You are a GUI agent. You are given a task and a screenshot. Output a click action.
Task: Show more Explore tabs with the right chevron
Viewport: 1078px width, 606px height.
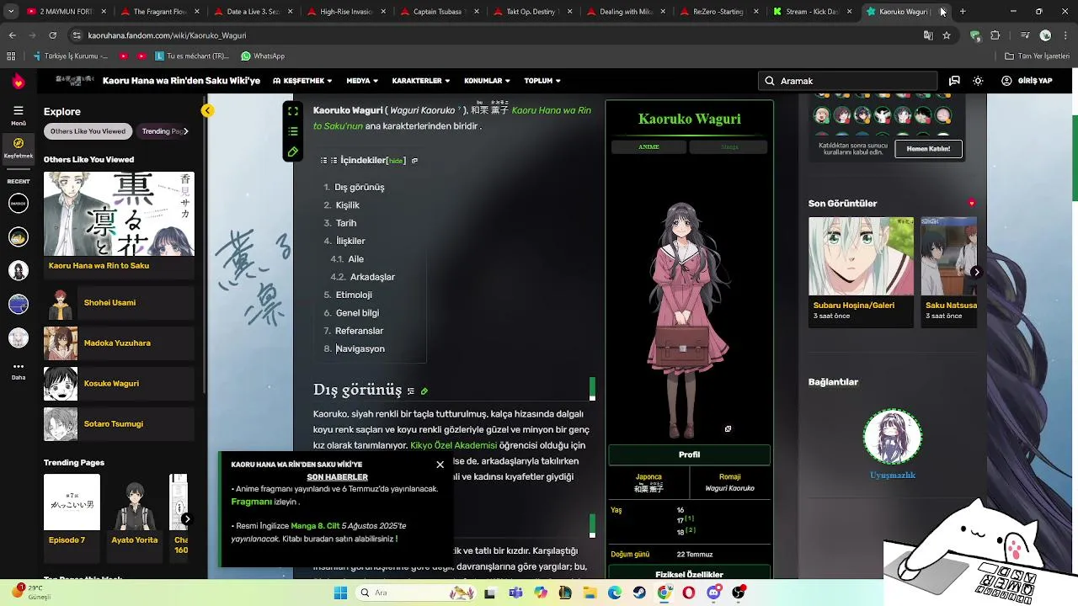185,131
